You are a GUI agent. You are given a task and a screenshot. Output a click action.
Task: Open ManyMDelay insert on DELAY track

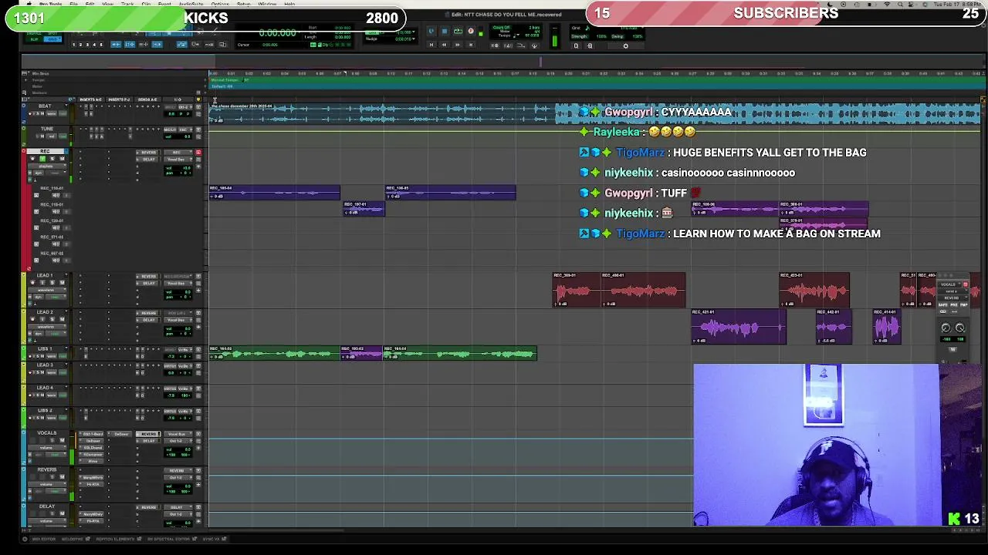click(93, 514)
